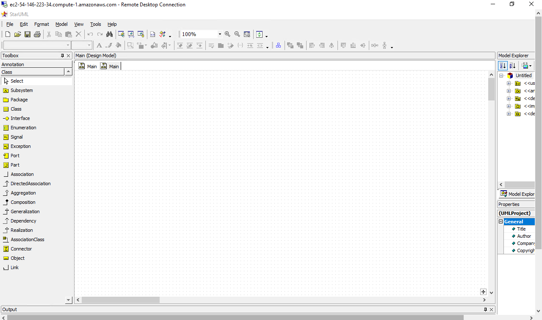Toggle sort by storage order in Model Explorer
The width and height of the screenshot is (542, 320).
click(503, 66)
